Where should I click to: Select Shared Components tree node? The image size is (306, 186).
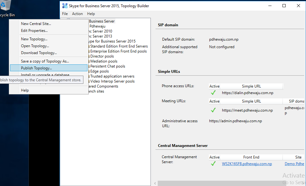103,86
